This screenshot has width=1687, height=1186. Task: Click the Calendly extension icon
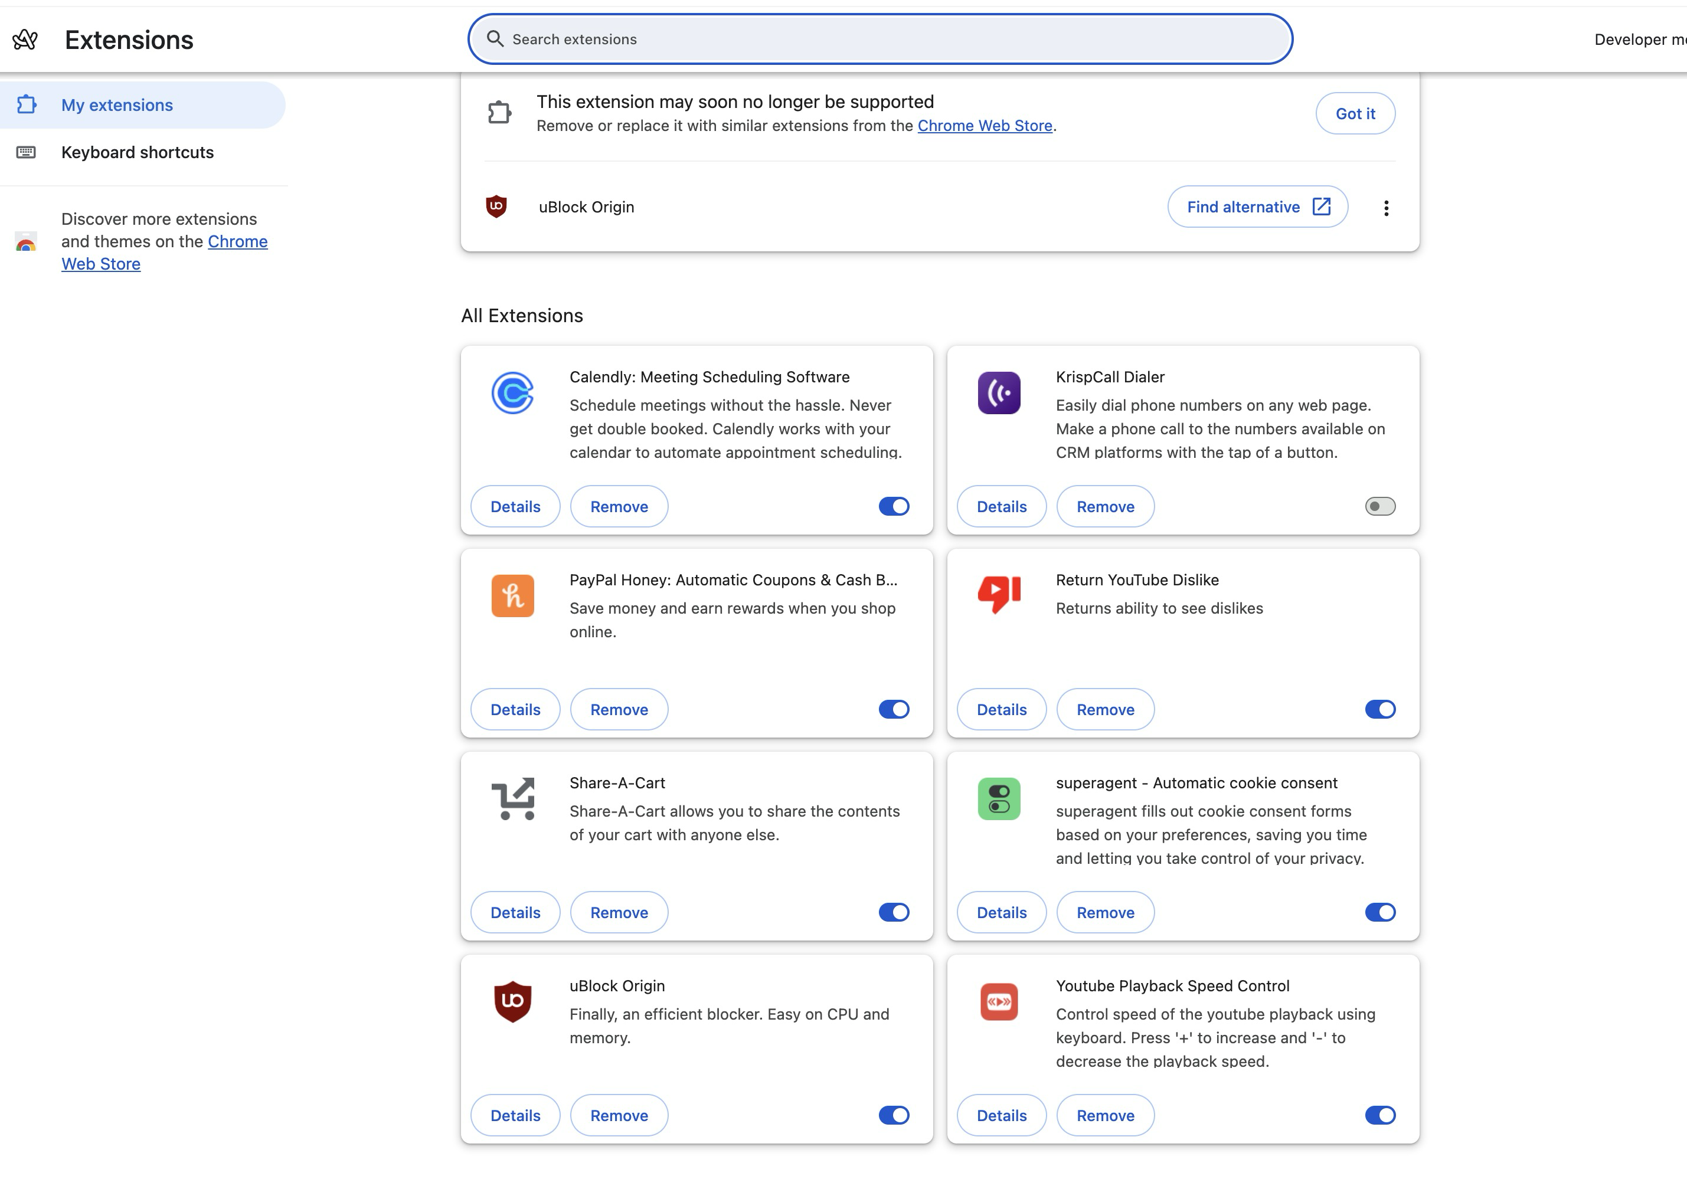pyautogui.click(x=512, y=393)
